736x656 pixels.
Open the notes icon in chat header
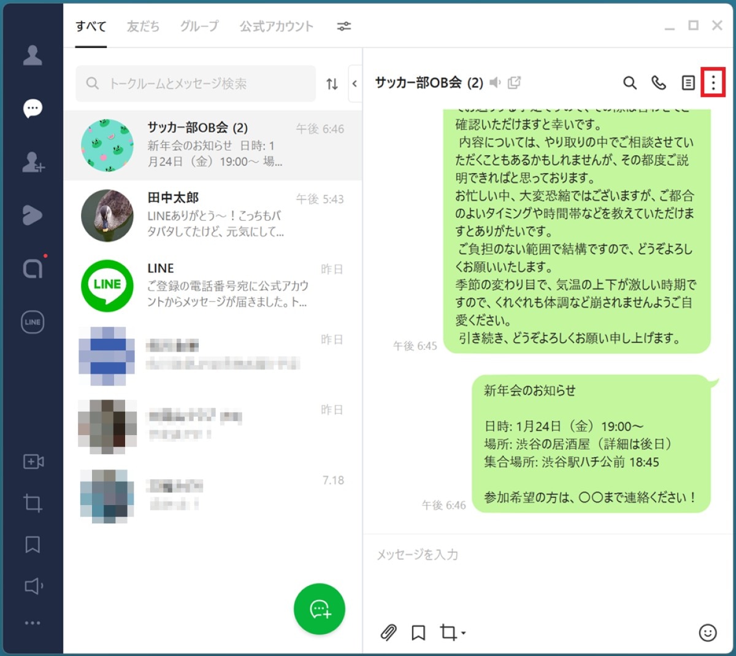point(688,83)
